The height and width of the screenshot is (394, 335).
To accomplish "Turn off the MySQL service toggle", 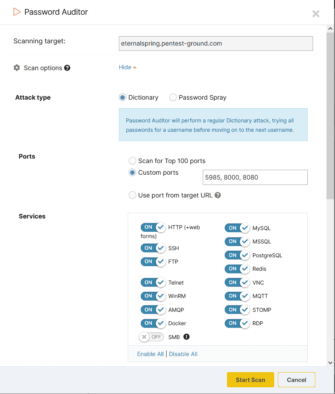I will [x=237, y=228].
